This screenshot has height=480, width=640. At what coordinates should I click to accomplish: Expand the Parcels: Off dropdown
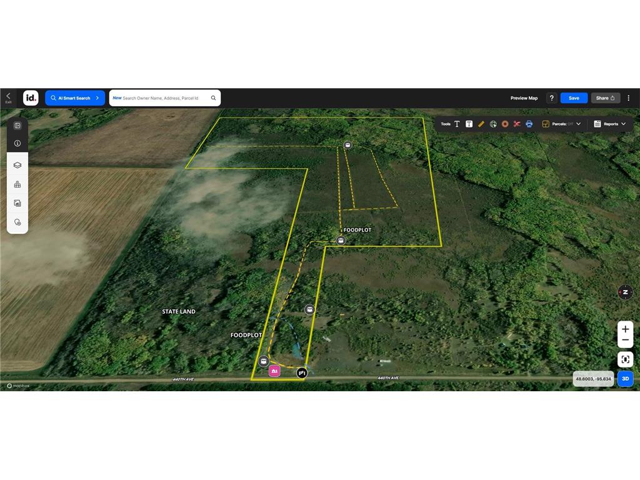(x=578, y=124)
